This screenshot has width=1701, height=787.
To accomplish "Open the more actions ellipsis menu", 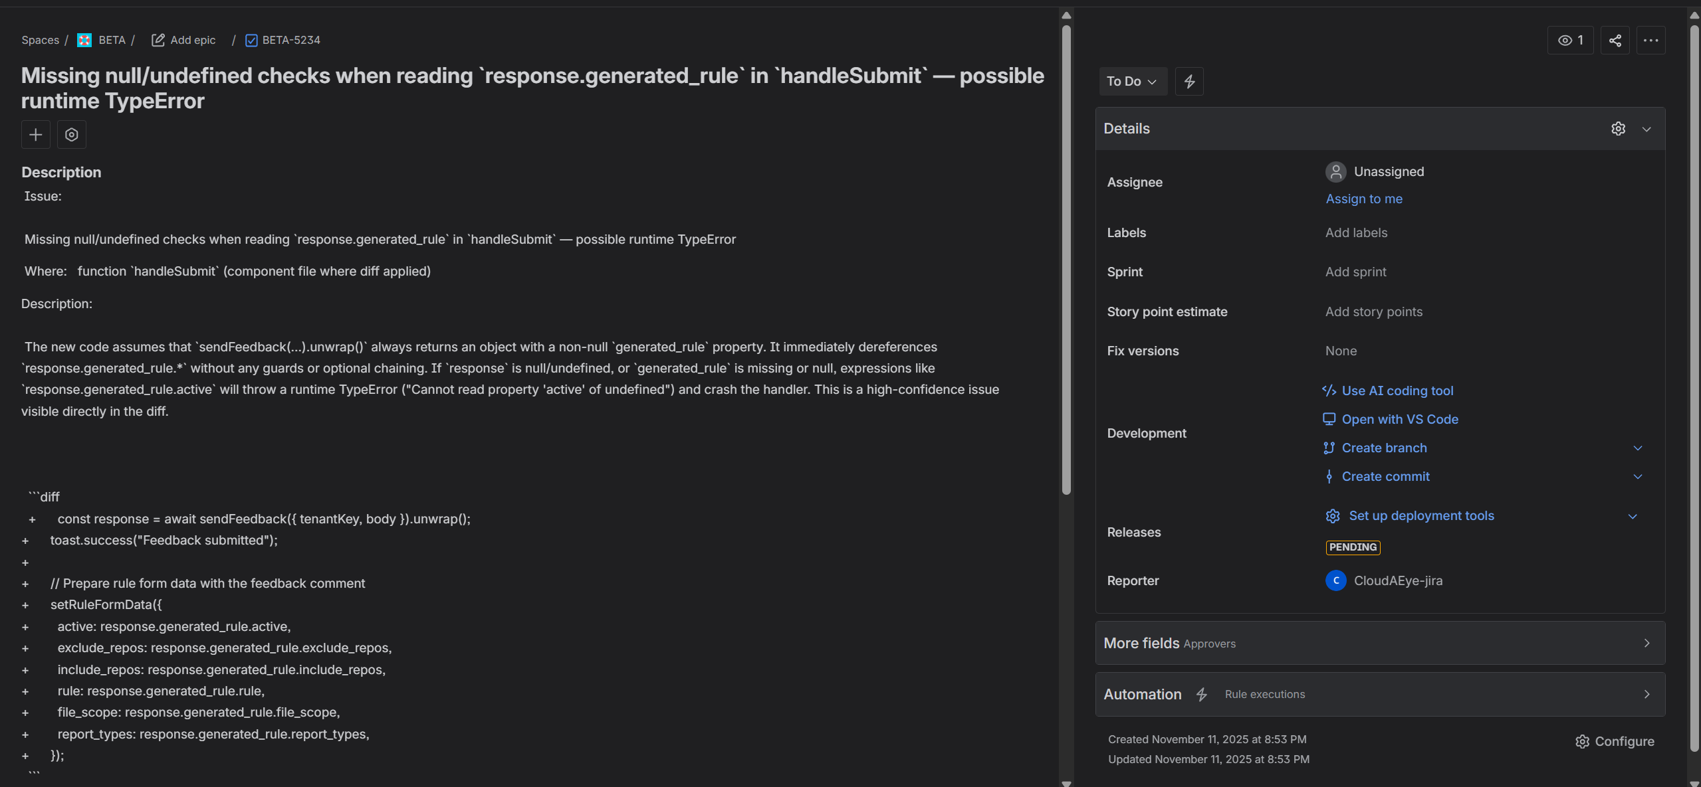I will point(1651,40).
